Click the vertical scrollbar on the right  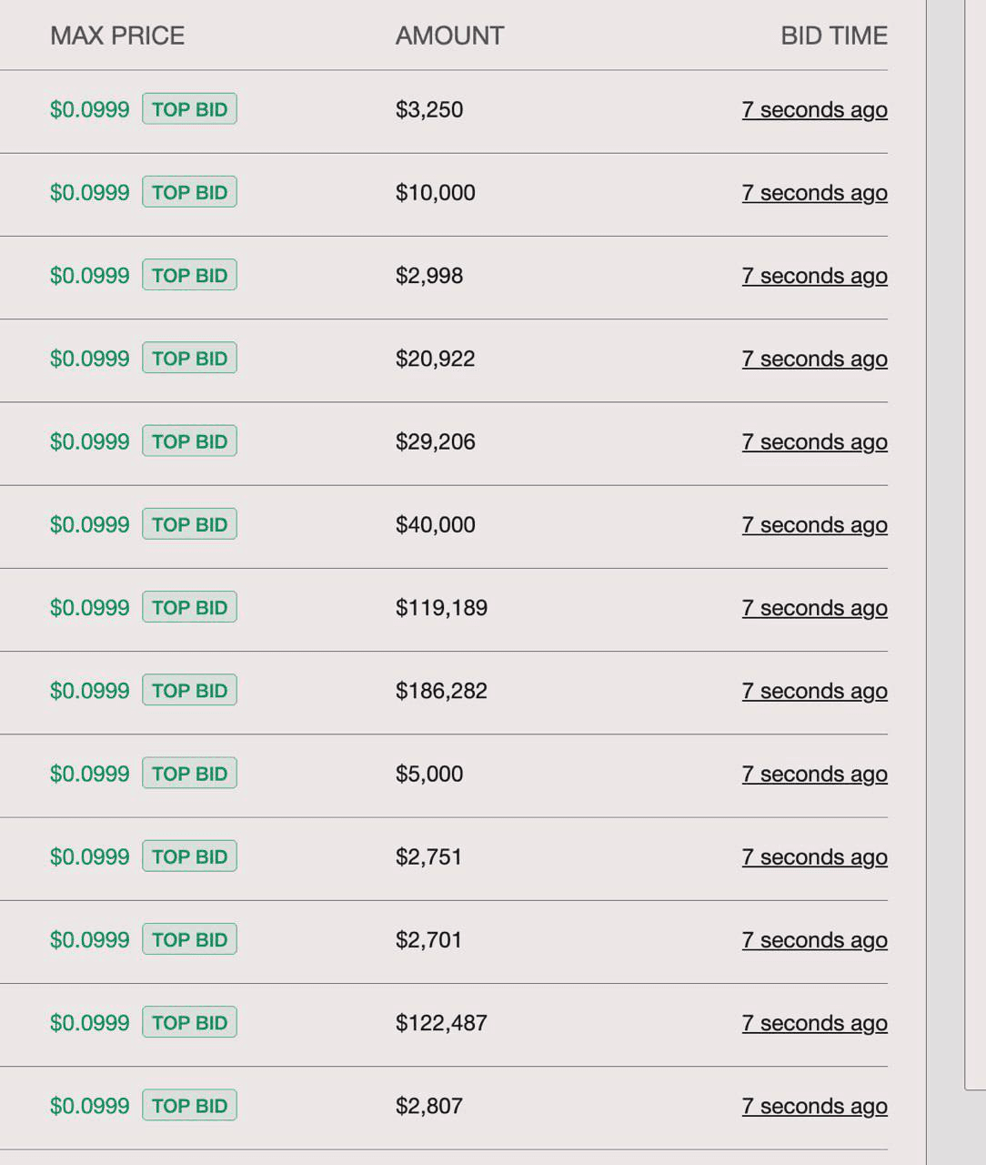975,546
